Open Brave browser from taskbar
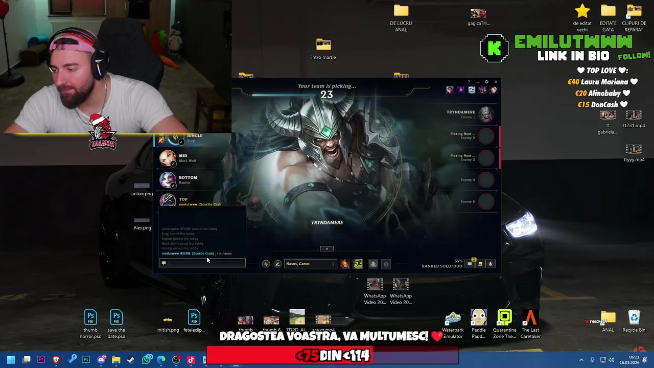The image size is (654, 368). point(56,360)
